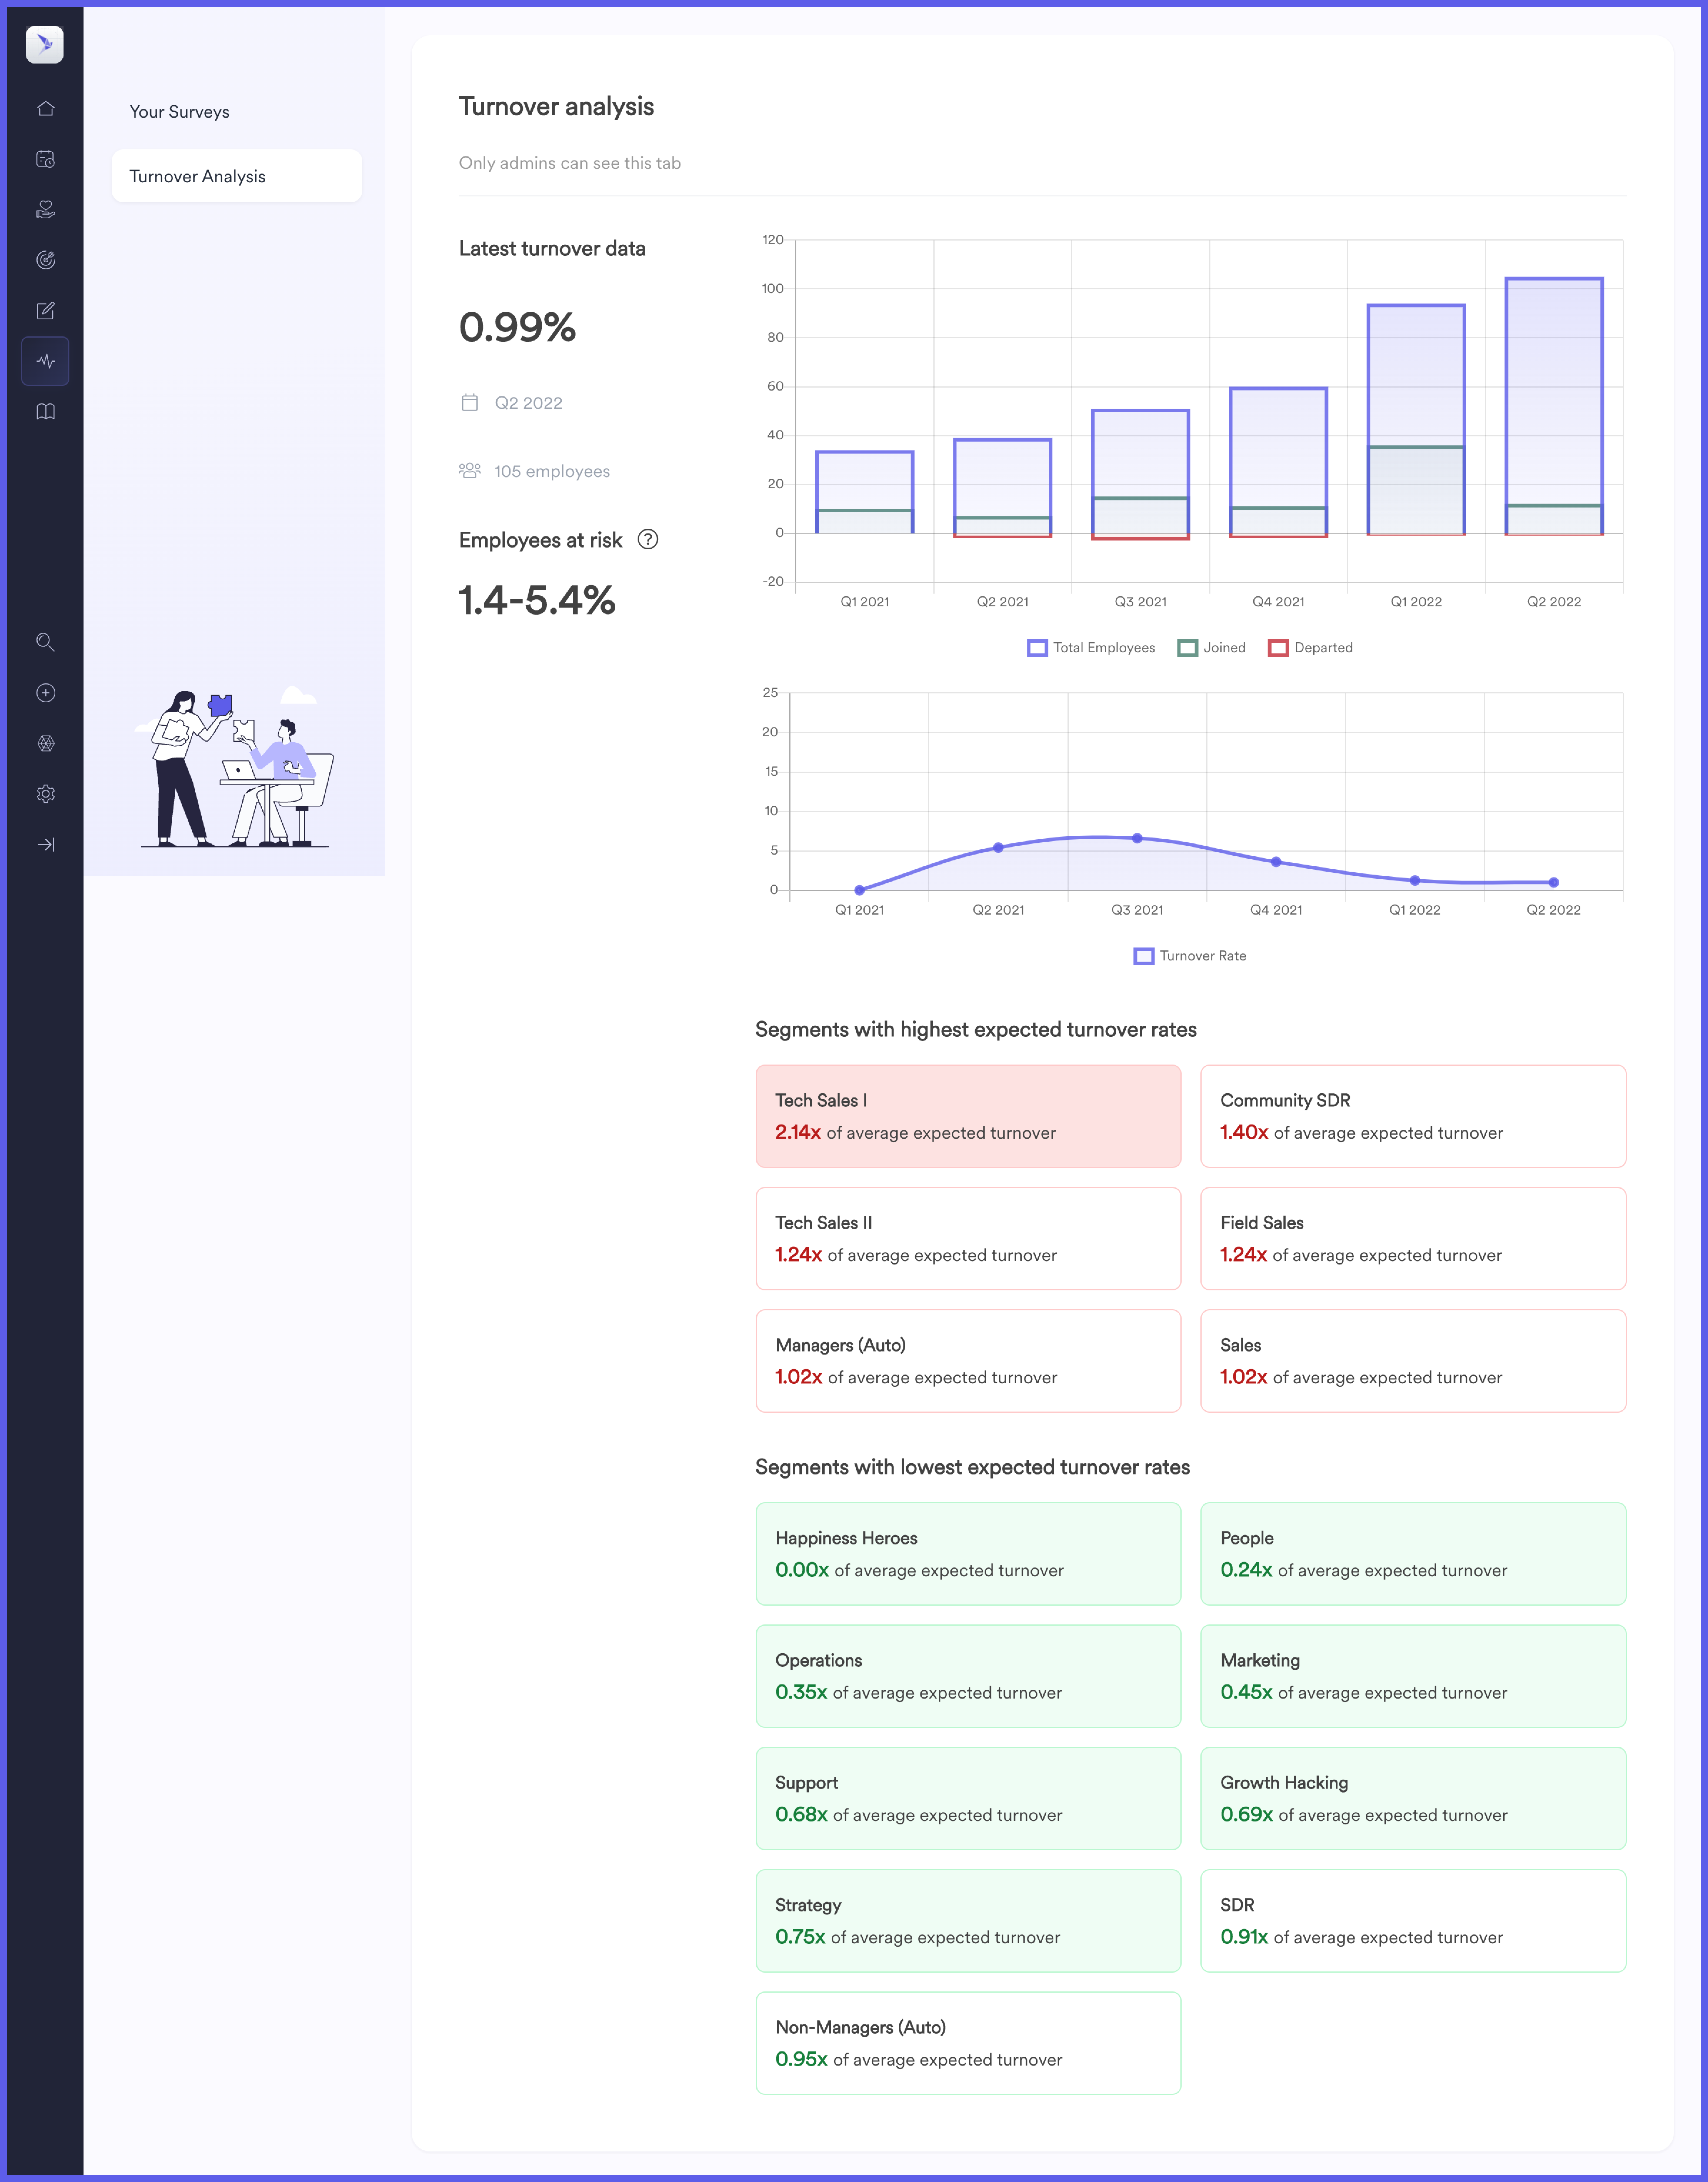
Task: Open the Happiness Heroes segment card
Action: [x=968, y=1554]
